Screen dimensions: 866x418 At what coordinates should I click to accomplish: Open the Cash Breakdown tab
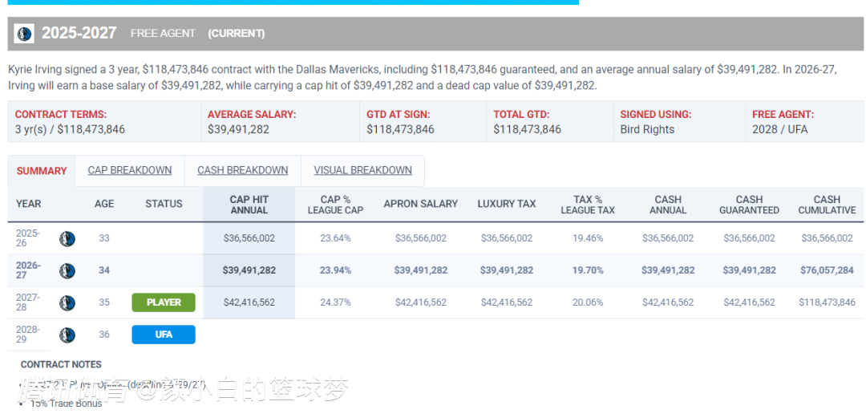(x=243, y=170)
